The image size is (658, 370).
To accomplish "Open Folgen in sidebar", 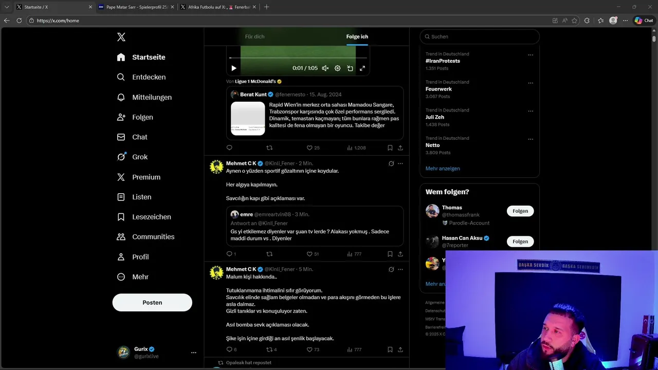I will coord(135,117).
